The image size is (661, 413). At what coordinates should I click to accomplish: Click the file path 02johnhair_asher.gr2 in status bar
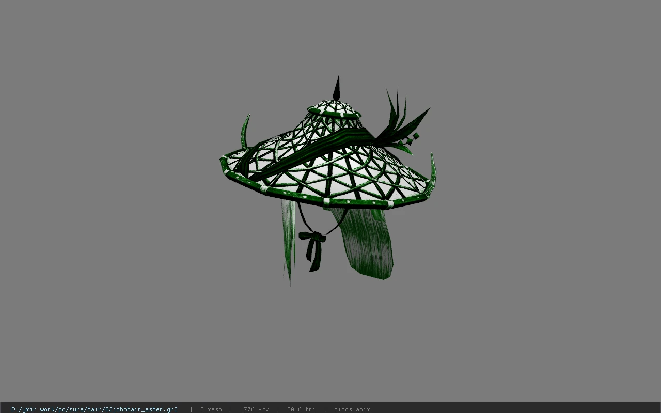pos(95,409)
